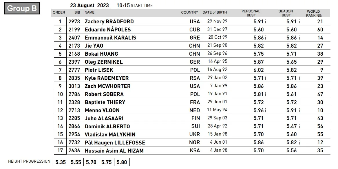Click the 5.80 height progression cell
The height and width of the screenshot is (169, 338).
coord(122,162)
